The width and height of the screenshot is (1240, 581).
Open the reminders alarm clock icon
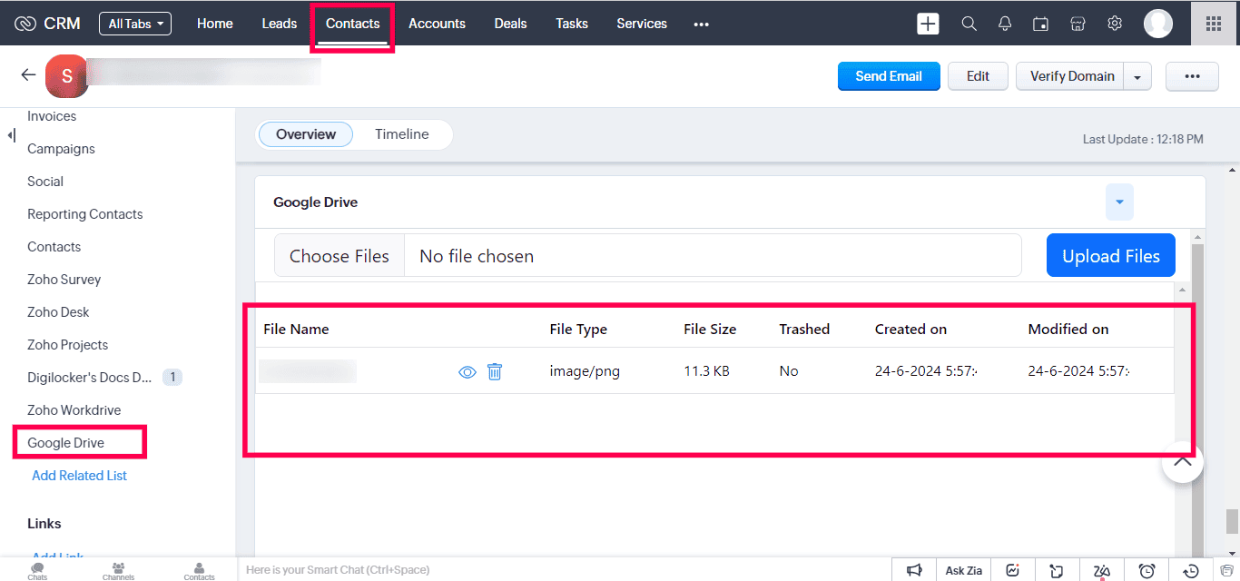(x=1147, y=570)
